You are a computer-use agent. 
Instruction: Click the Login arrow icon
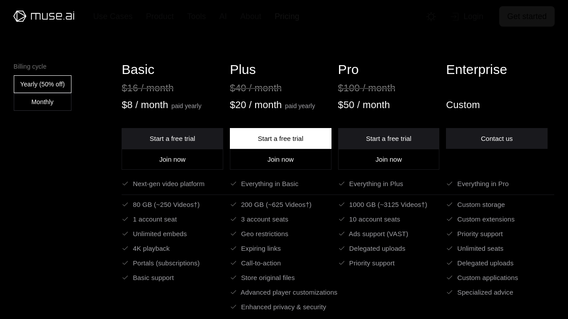455,17
